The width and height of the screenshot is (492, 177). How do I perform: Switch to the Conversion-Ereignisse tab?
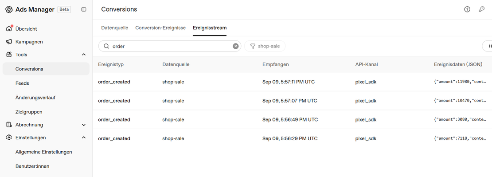160,28
